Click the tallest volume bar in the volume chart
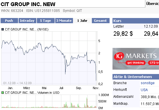This screenshot has width=159, height=110. click(87, 102)
